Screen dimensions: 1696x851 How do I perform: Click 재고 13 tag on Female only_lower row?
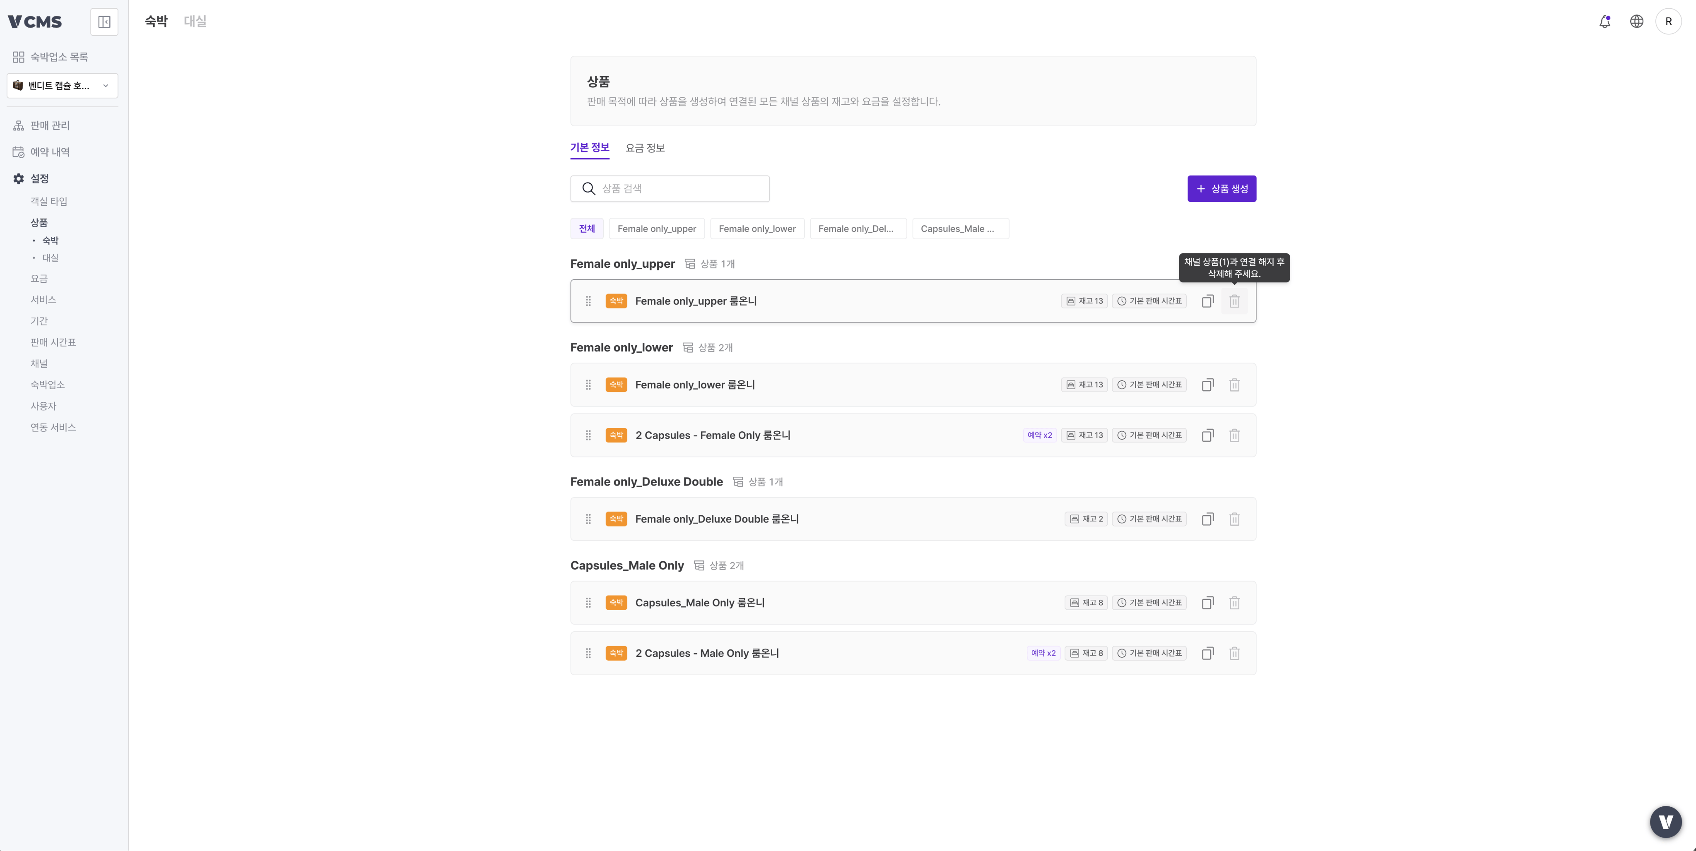[1084, 385]
